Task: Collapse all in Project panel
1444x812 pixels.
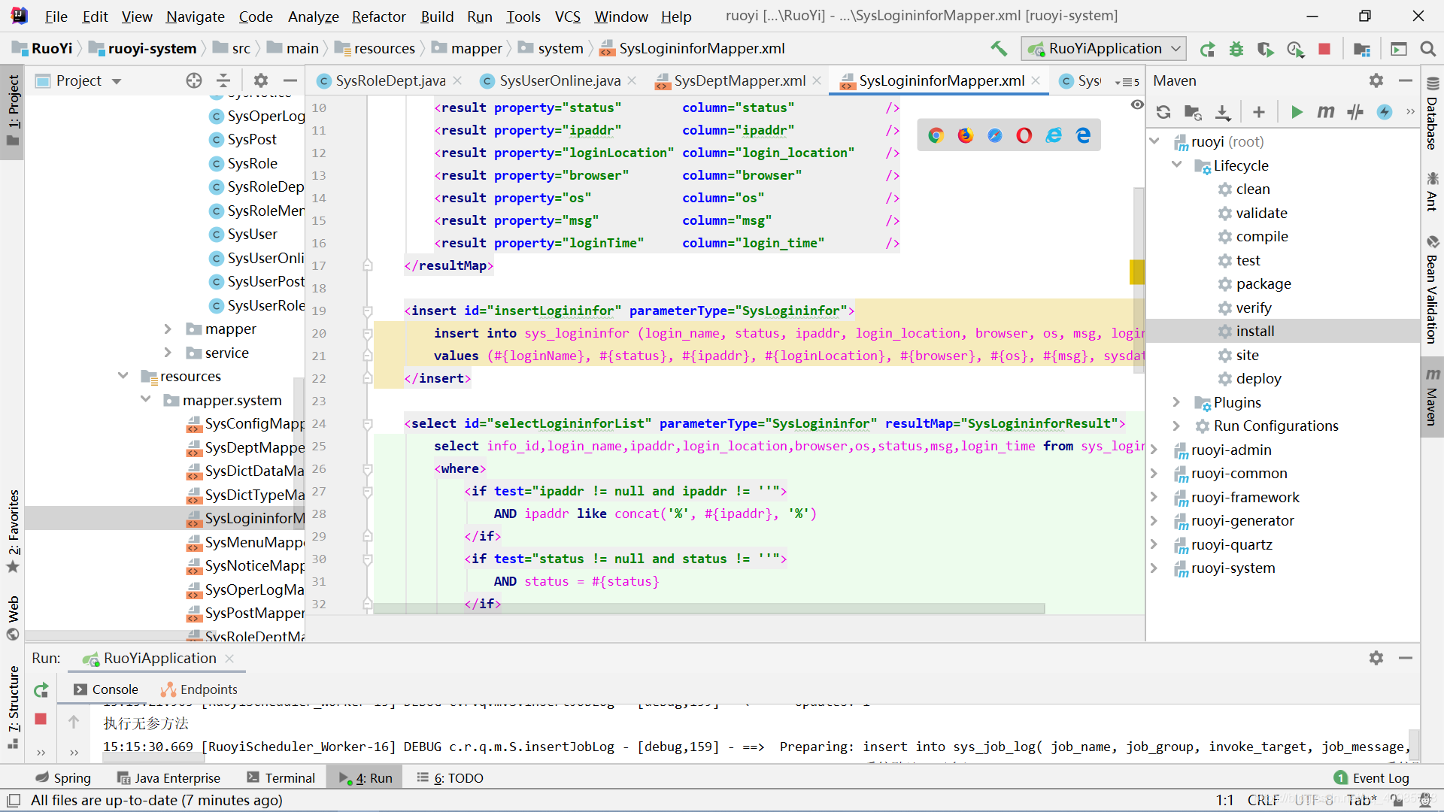Action: (223, 80)
